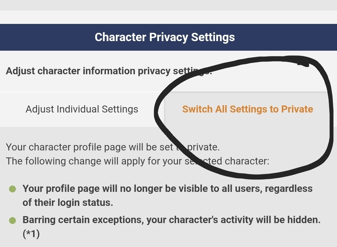The height and width of the screenshot is (247, 337).
Task: Click the second green bullet dot
Action: click(12, 221)
